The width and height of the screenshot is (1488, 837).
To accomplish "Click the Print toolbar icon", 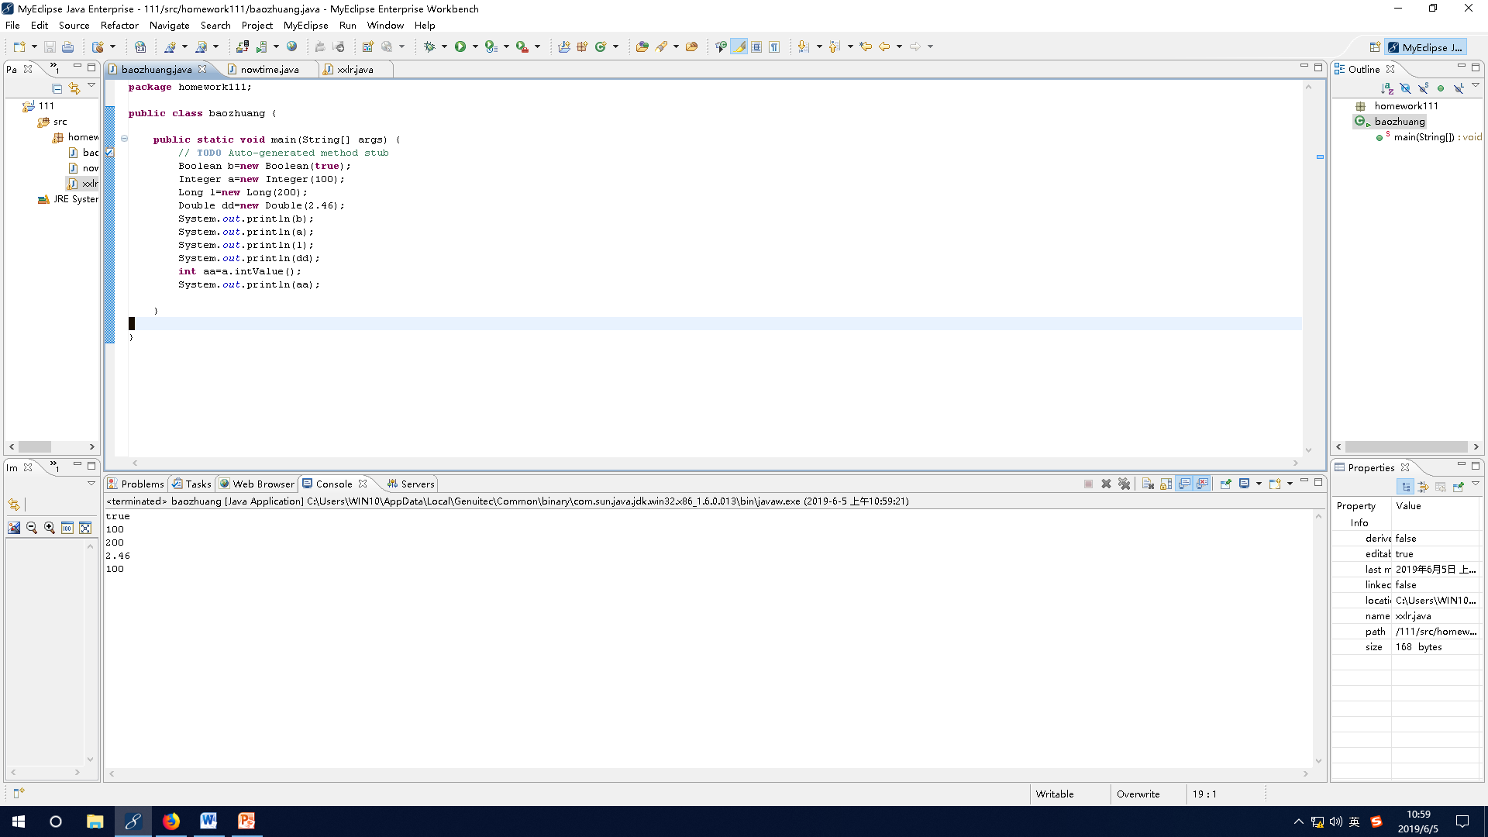I will tap(68, 46).
